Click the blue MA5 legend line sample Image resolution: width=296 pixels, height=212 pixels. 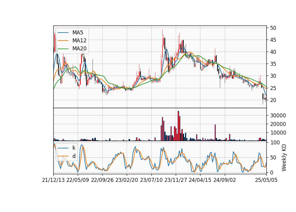pyautogui.click(x=63, y=33)
